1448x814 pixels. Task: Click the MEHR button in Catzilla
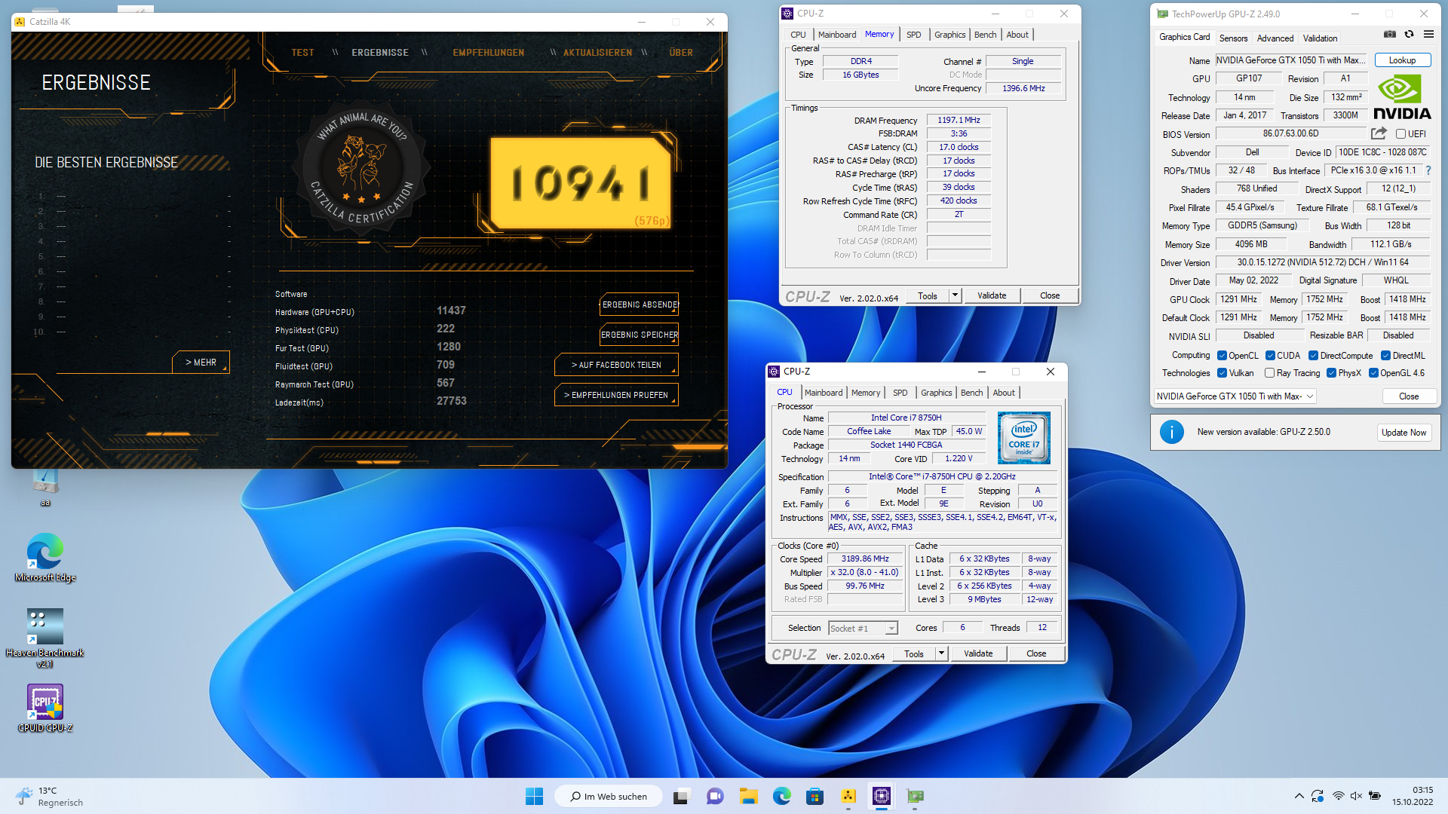tap(201, 363)
